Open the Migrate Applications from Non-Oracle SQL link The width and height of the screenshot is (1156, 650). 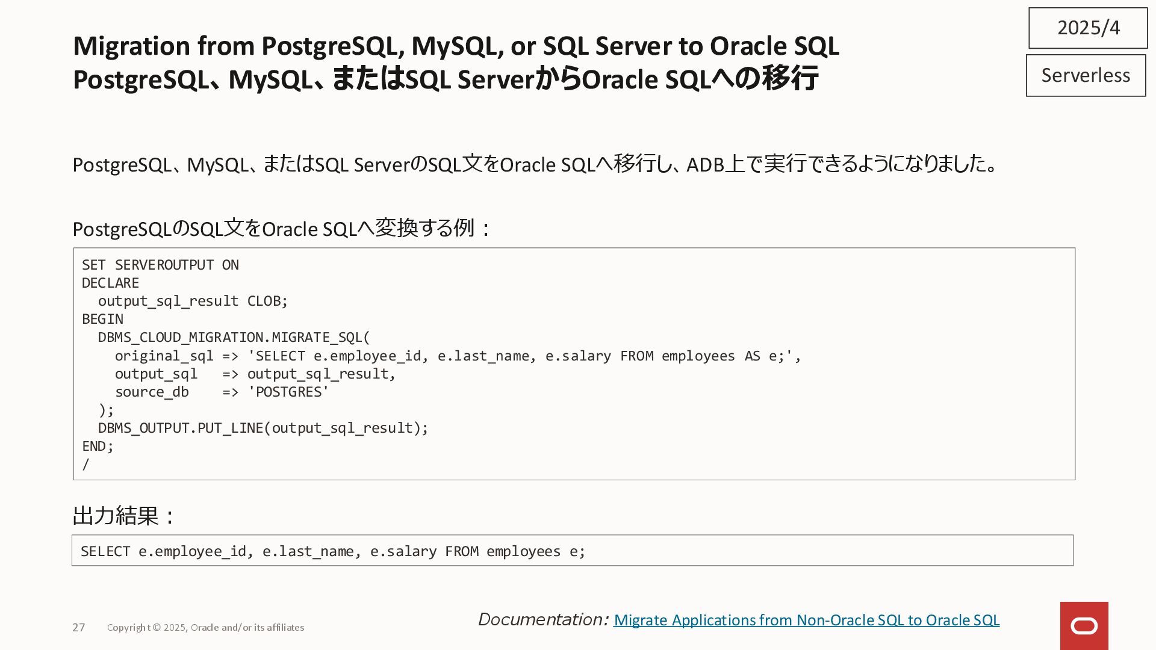806,620
